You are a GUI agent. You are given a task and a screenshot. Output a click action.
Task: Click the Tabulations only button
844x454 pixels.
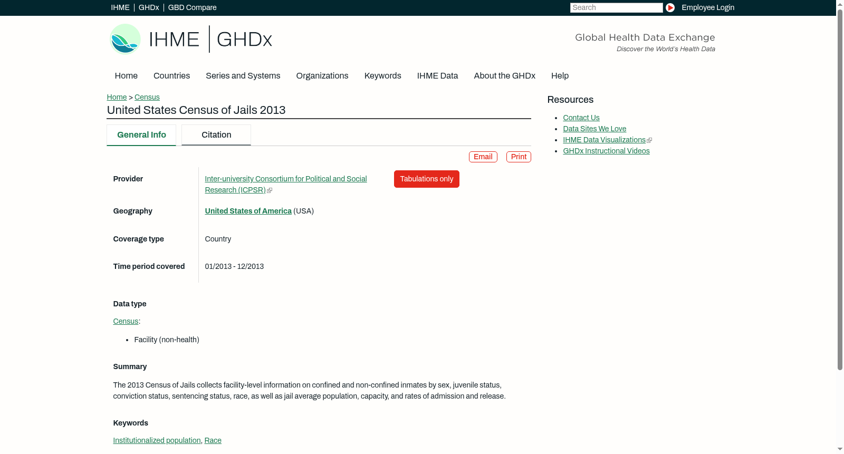(427, 179)
